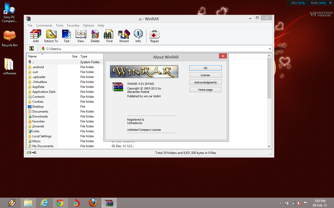
Task: Open the Recycle Bin desktop icon
Action: point(10,38)
